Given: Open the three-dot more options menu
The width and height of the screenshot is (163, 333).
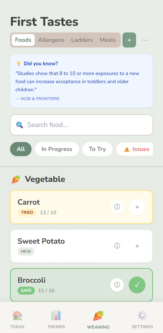Looking at the screenshot, I should tap(144, 40).
